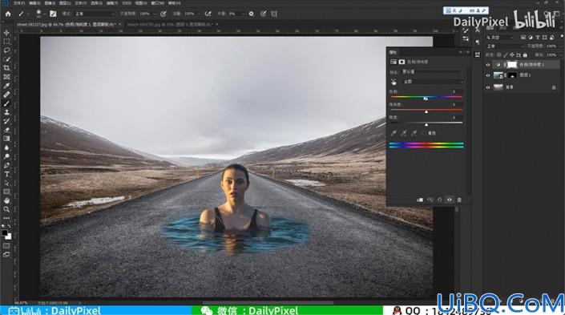Select the Move tool
Screen dimensions: 565x315
[6, 32]
